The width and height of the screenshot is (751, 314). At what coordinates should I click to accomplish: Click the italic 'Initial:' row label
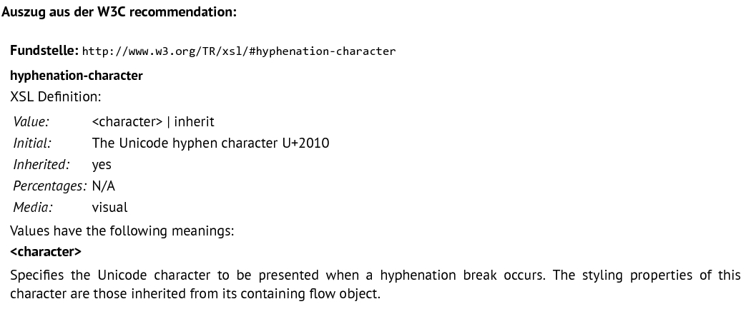[x=32, y=143]
